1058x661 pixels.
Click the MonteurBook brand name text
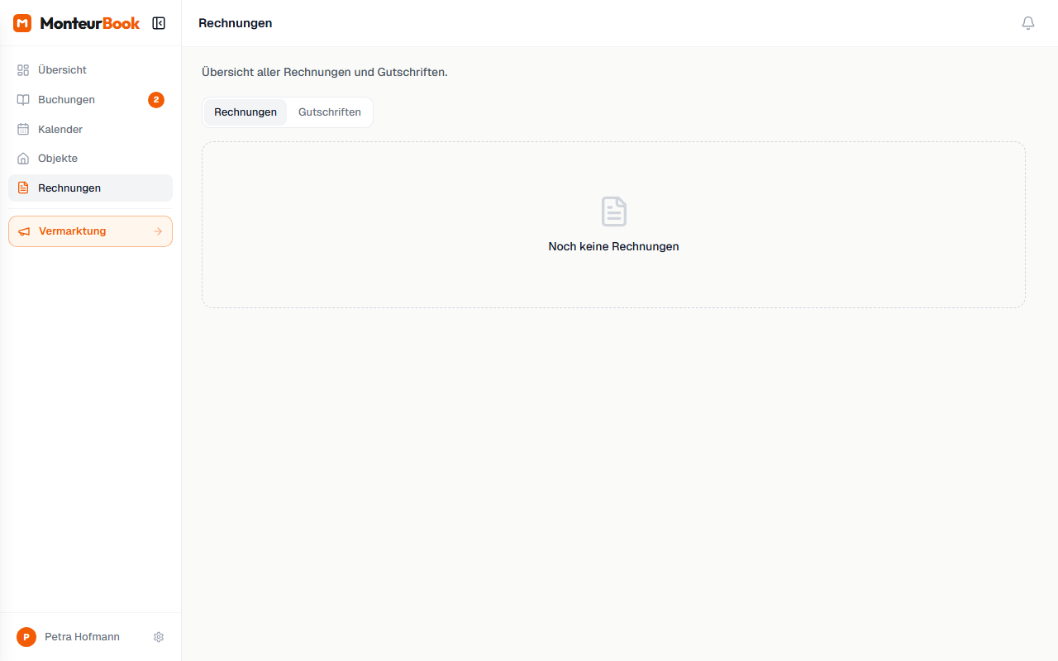point(90,23)
